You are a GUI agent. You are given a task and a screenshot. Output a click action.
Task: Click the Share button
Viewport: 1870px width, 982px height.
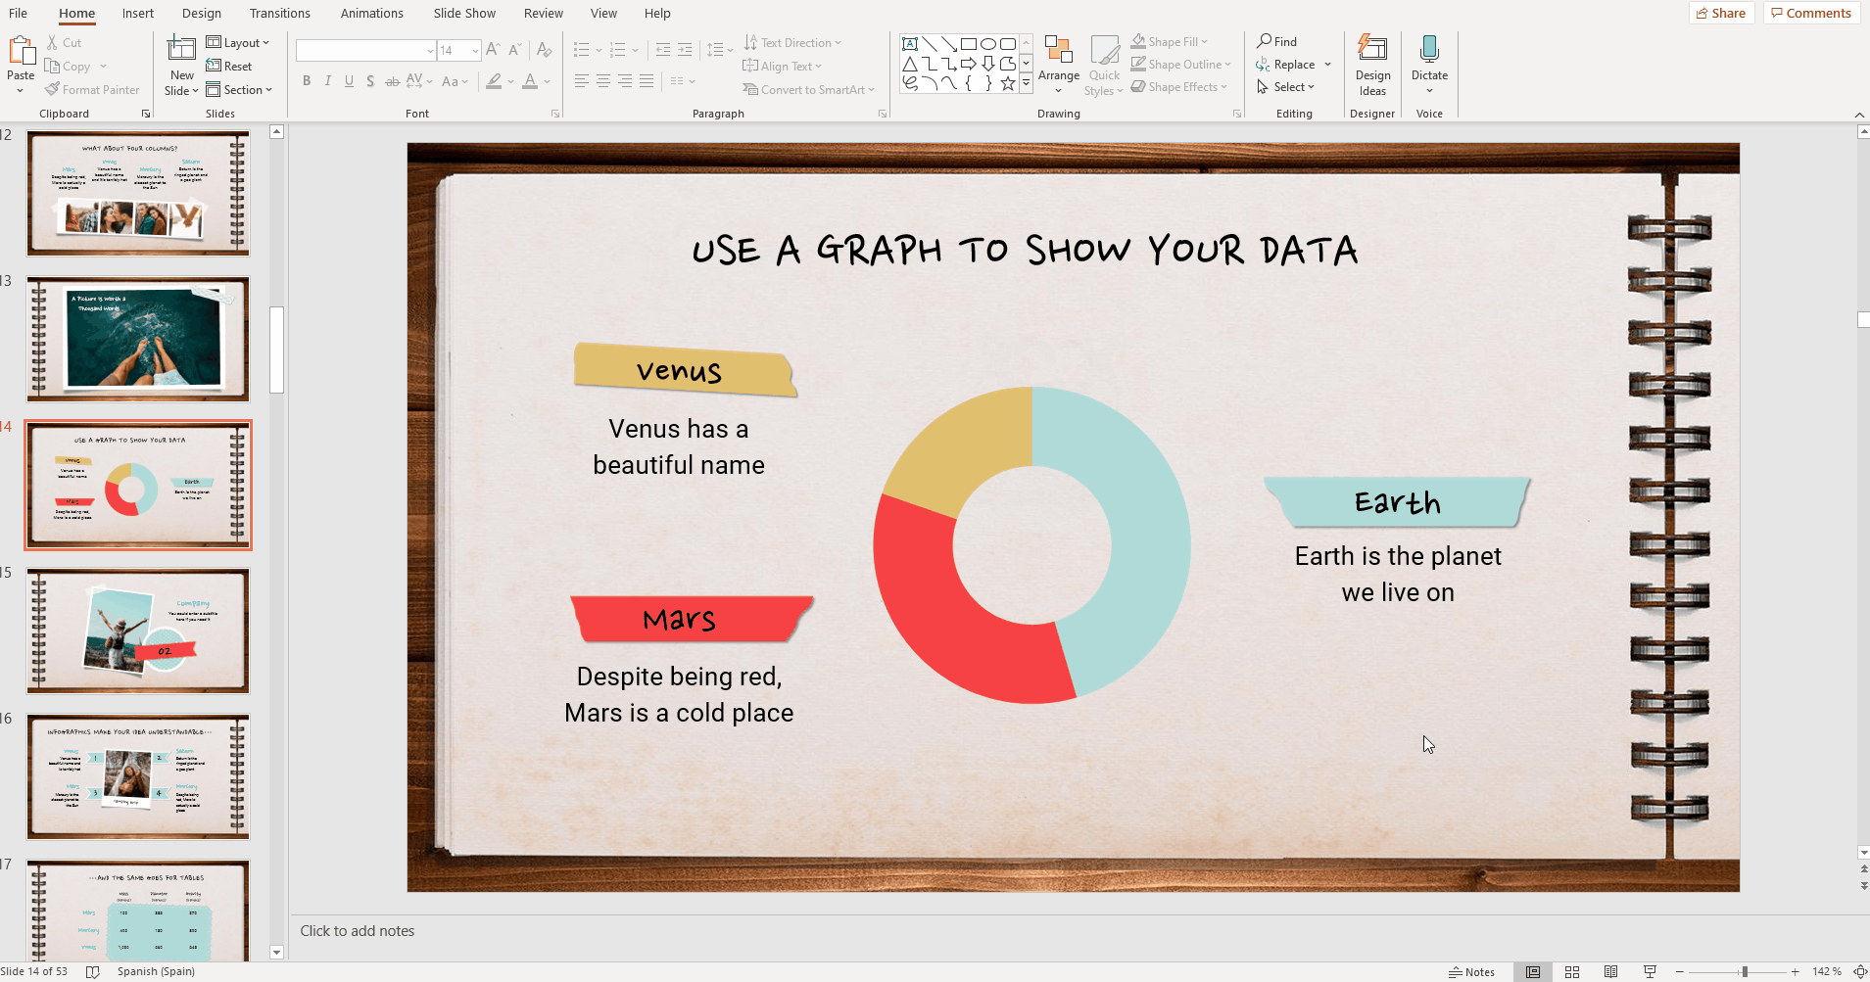[1720, 13]
